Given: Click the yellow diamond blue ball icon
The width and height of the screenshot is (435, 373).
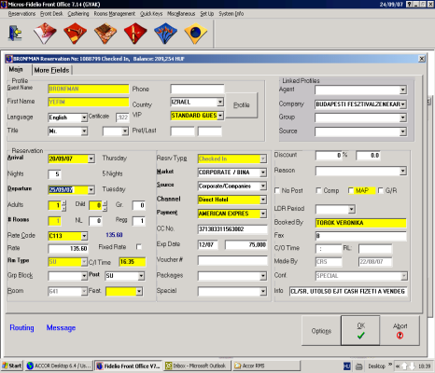Looking at the screenshot, I should coord(195,34).
